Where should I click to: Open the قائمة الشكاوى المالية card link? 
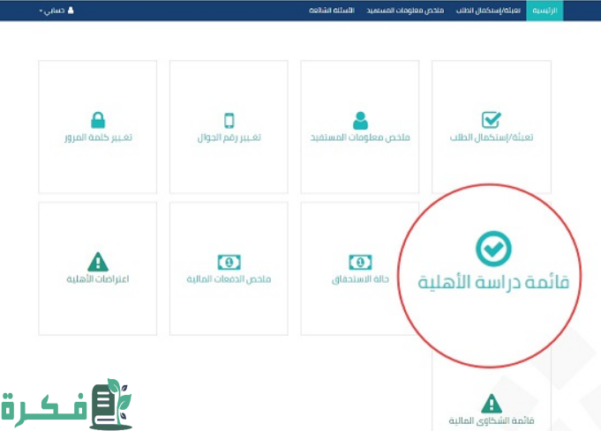click(x=492, y=420)
